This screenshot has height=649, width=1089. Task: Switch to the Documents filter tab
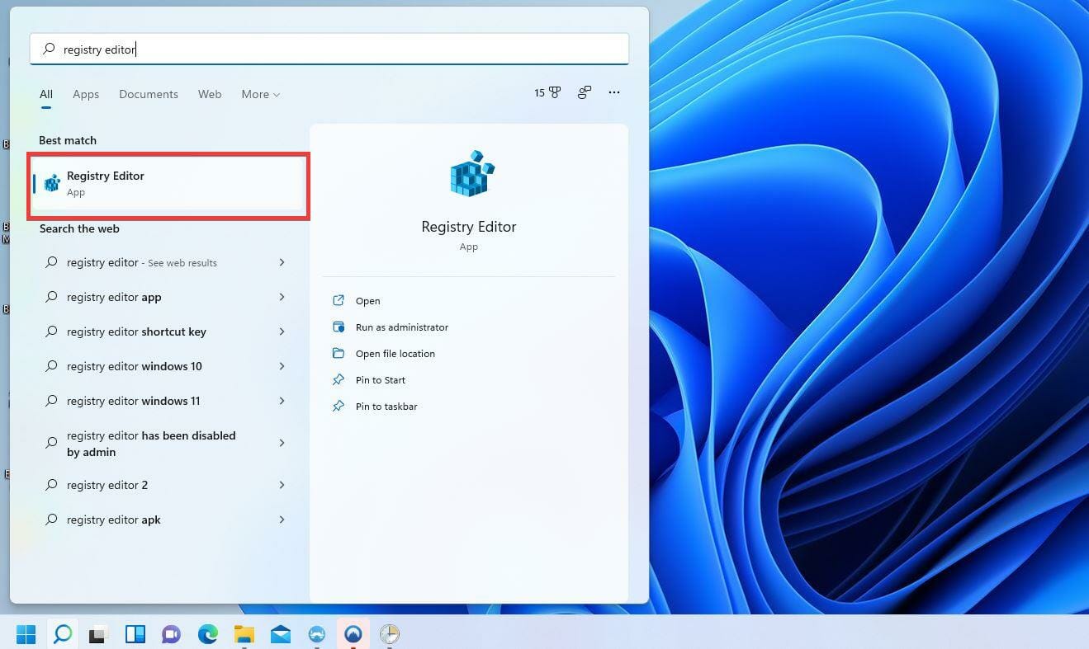(149, 94)
